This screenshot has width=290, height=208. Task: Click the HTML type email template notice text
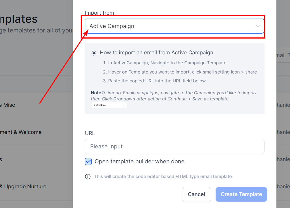tap(163, 177)
